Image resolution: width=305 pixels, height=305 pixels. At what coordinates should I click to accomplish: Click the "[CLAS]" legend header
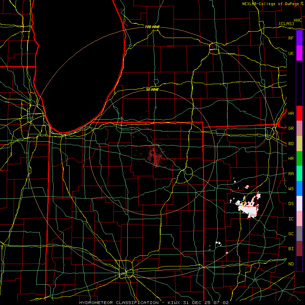pyautogui.click(x=286, y=23)
